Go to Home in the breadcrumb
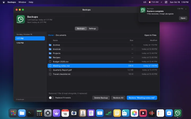Screen dimensions: 191x119 pyautogui.click(x=51, y=35)
